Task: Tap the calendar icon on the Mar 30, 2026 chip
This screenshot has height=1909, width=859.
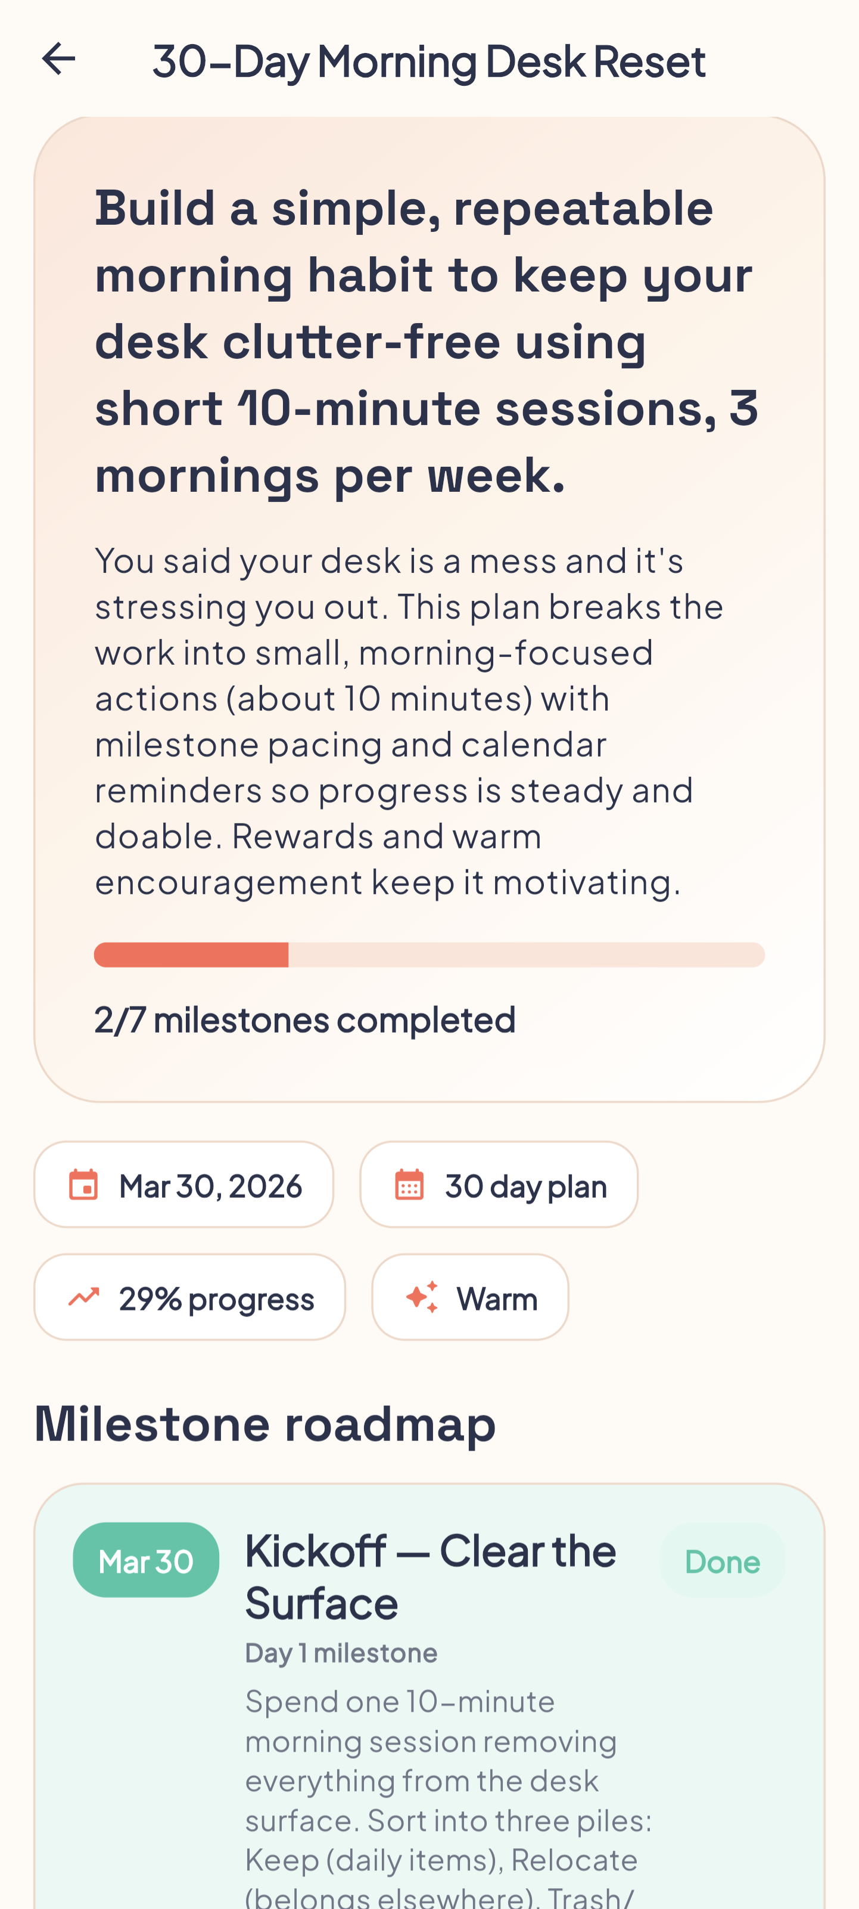Action: tap(85, 1184)
